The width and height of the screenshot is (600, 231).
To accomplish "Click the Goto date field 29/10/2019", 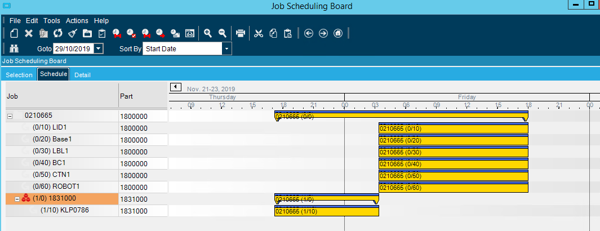I will coord(73,48).
